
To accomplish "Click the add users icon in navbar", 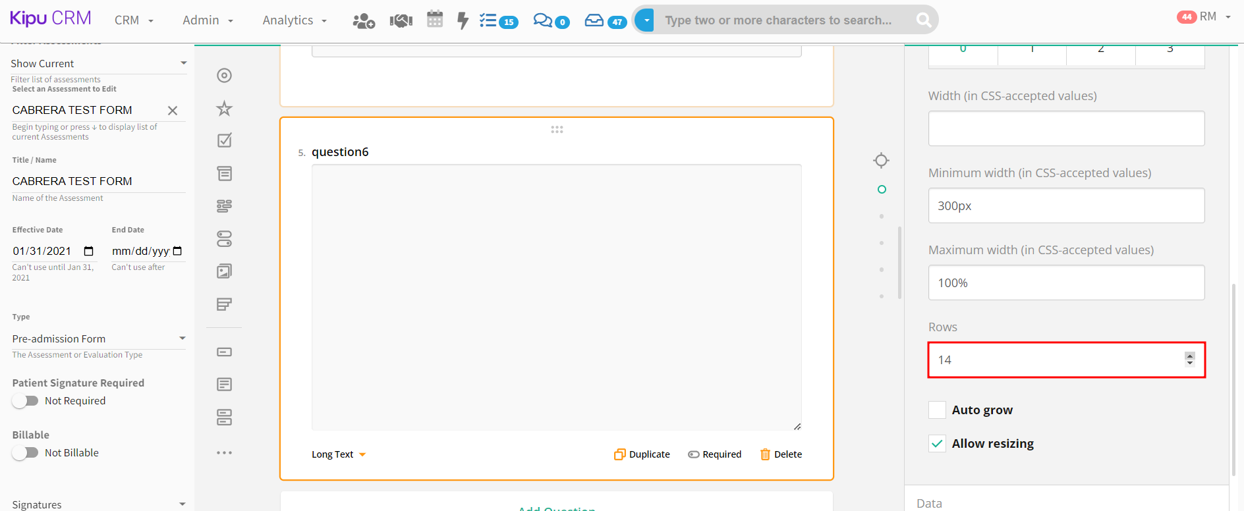I will point(364,21).
